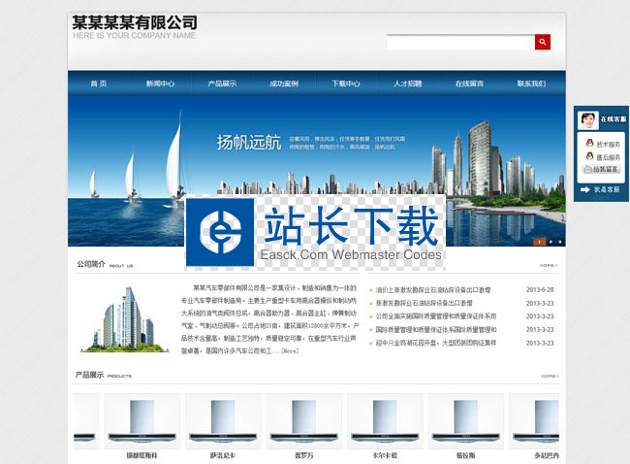
Task: Open the 首页 navigation item
Action: pos(99,83)
